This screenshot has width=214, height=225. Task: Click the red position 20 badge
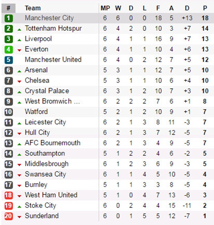click(x=9, y=216)
